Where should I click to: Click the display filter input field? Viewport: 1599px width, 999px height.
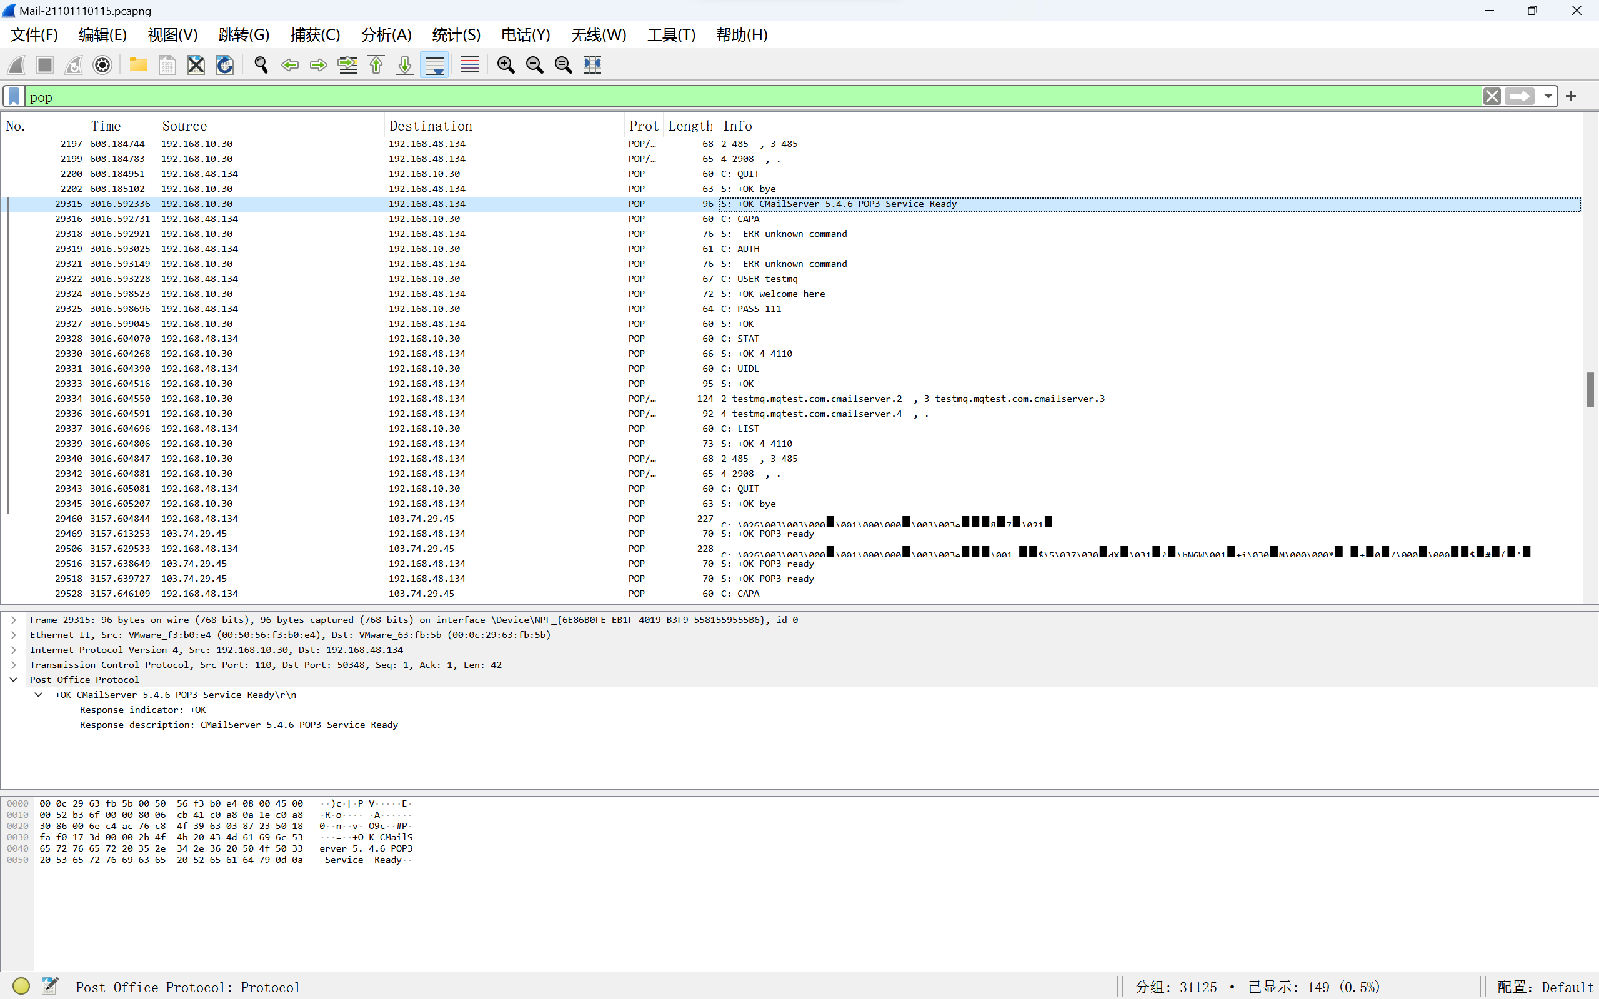click(x=753, y=96)
